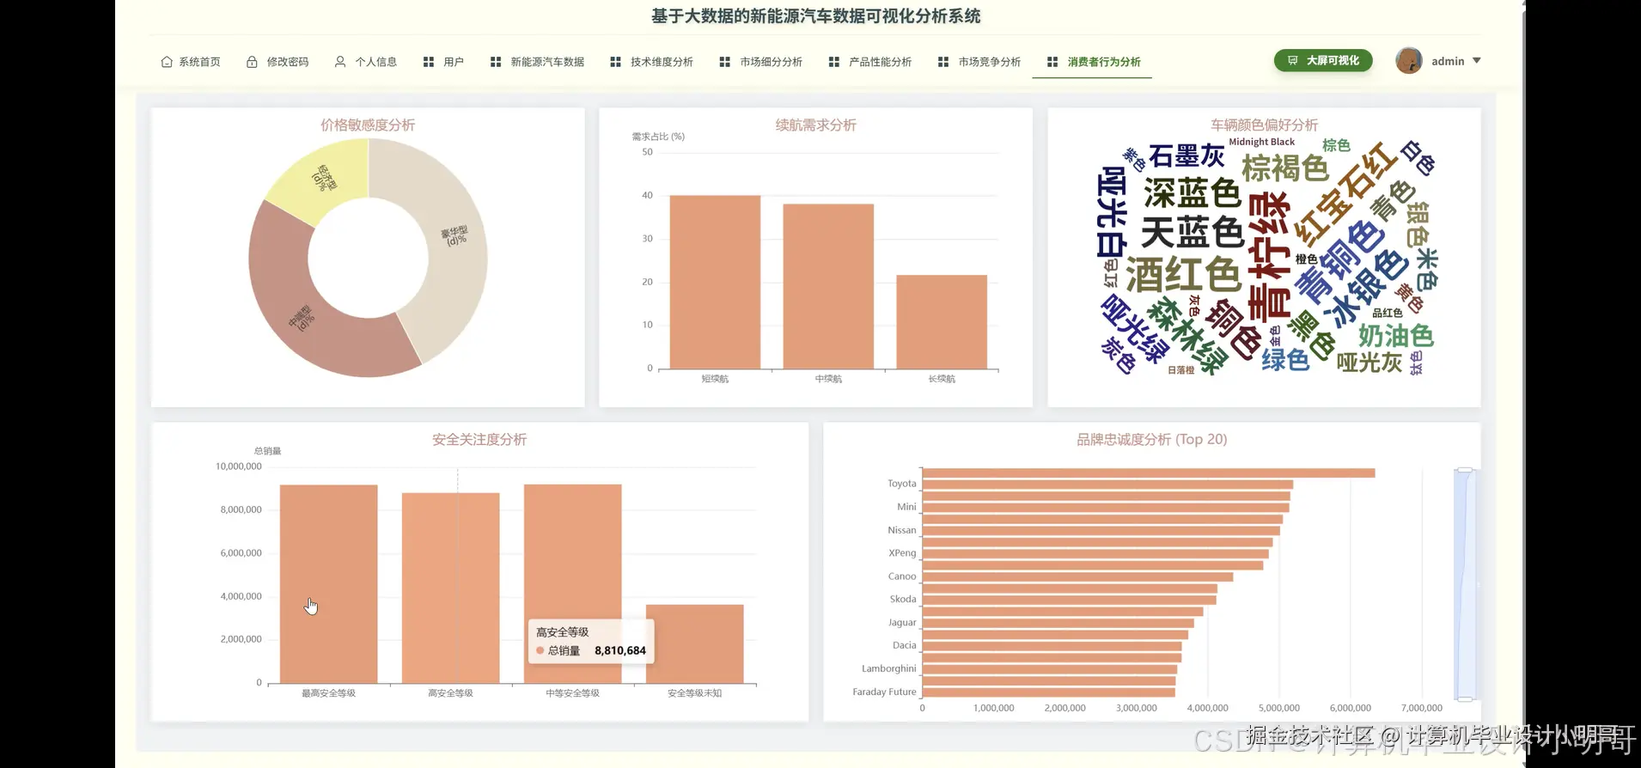
Task: Click the word 深蓝色 in word cloud
Action: click(1193, 193)
